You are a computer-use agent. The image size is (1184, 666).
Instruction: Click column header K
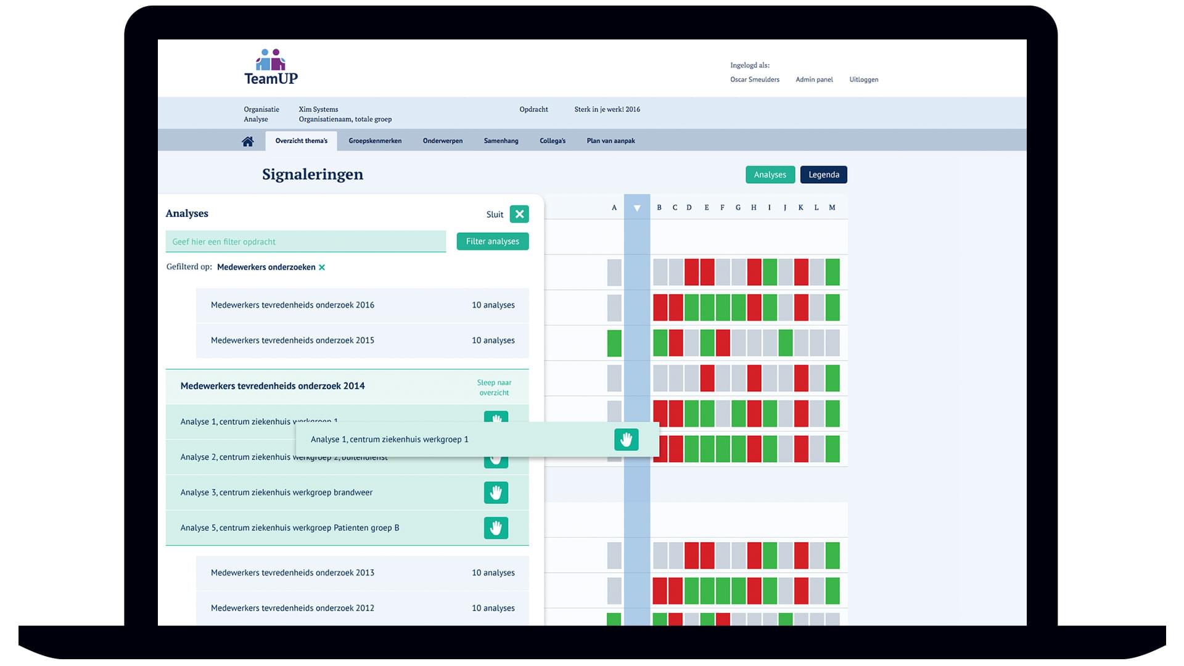click(x=800, y=208)
